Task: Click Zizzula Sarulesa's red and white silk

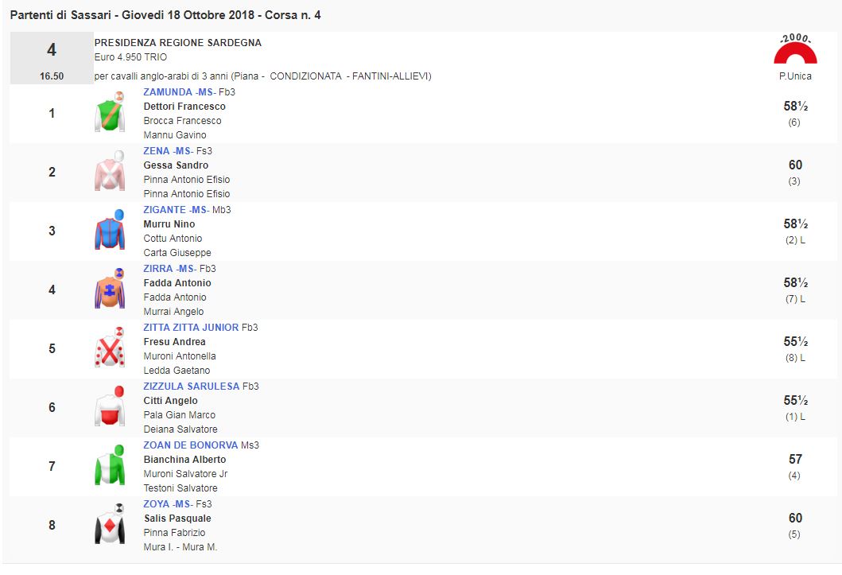Action: (109, 407)
